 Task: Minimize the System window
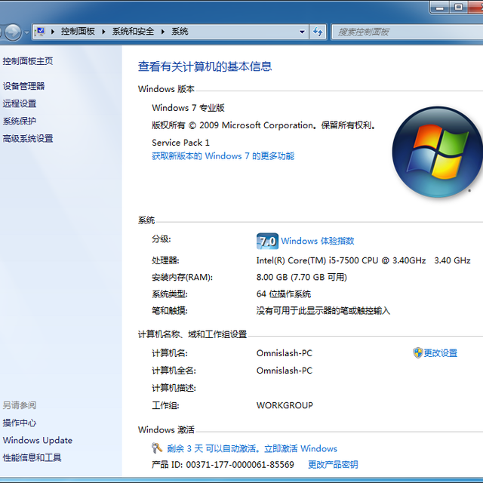click(439, 8)
